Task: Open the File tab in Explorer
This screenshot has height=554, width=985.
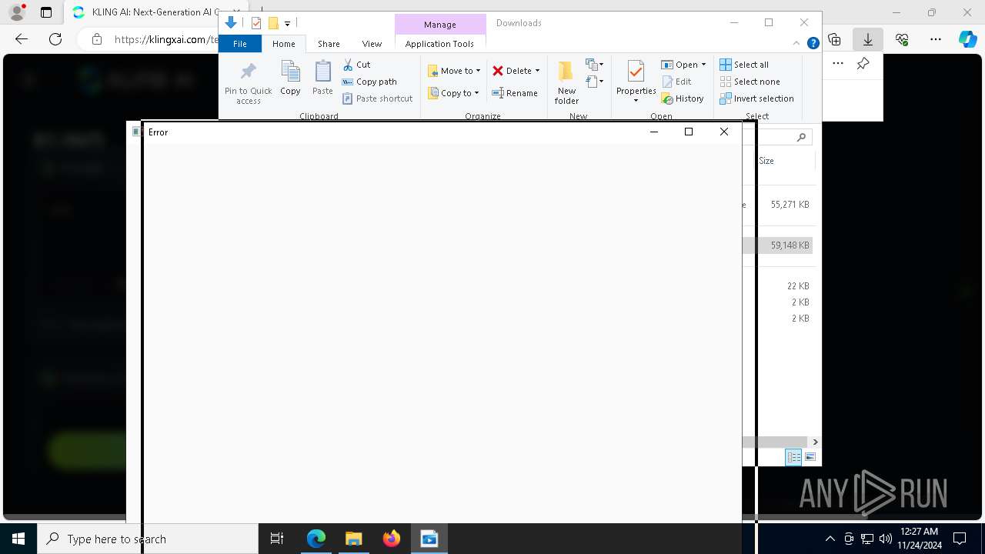Action: 240,44
